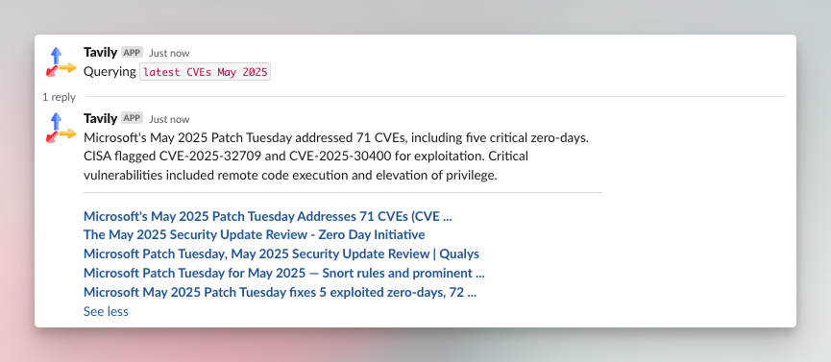Click the summary's last line about elevation of privilege
The width and height of the screenshot is (831, 362).
290,176
